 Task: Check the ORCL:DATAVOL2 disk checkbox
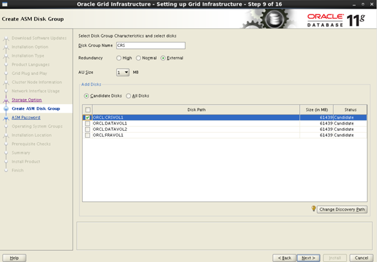[x=88, y=129]
